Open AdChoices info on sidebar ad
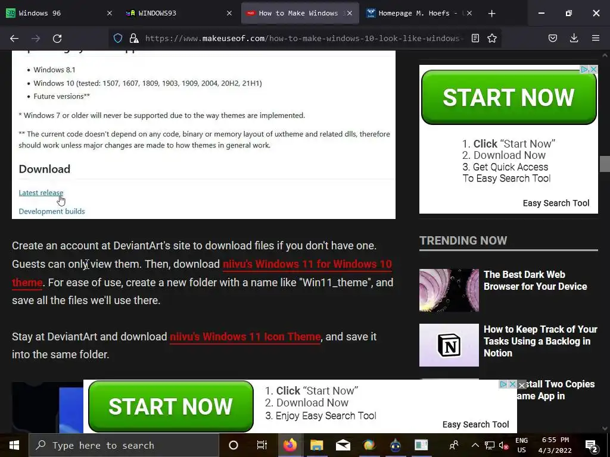 (584, 69)
